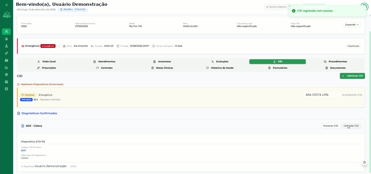Click the R11 - Náusea e vômitos text
371x174 pixels.
(47, 99)
